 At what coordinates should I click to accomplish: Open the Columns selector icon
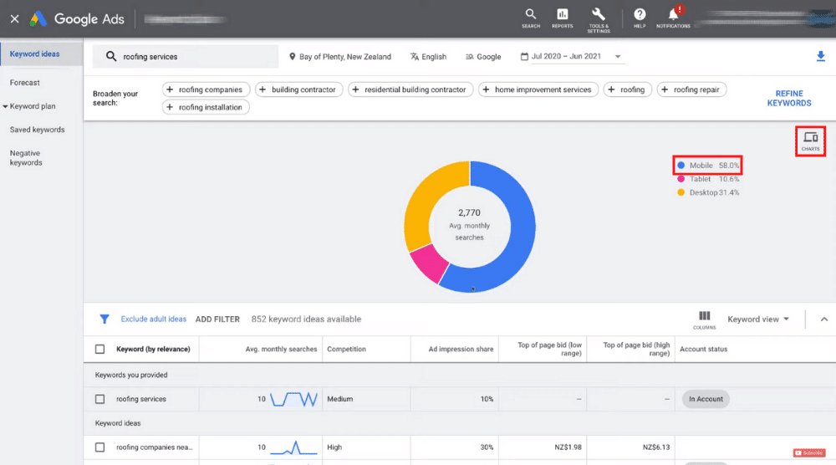coord(704,320)
